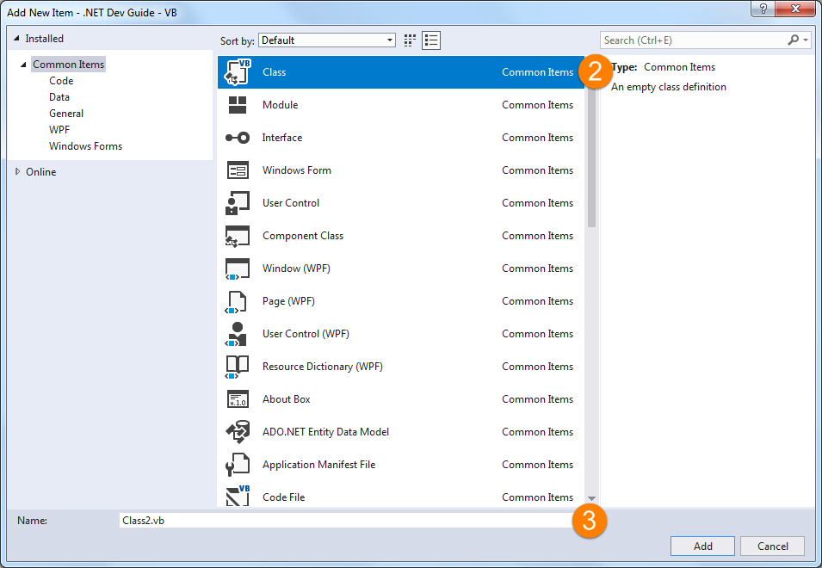This screenshot has width=822, height=568.
Task: Select the Windows Form item text
Action: (x=297, y=170)
